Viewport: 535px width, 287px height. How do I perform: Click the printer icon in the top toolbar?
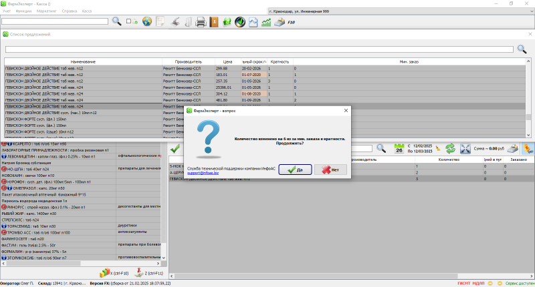pyautogui.click(x=200, y=22)
